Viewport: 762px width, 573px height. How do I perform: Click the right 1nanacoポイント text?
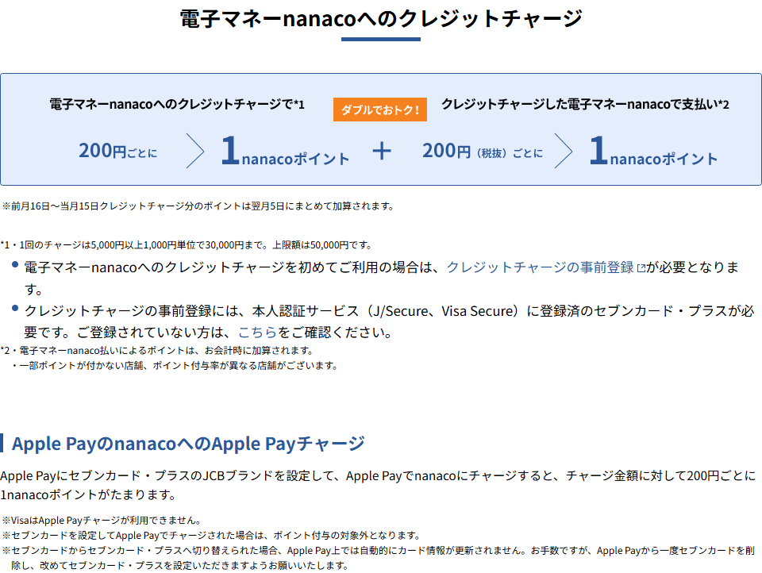point(653,152)
